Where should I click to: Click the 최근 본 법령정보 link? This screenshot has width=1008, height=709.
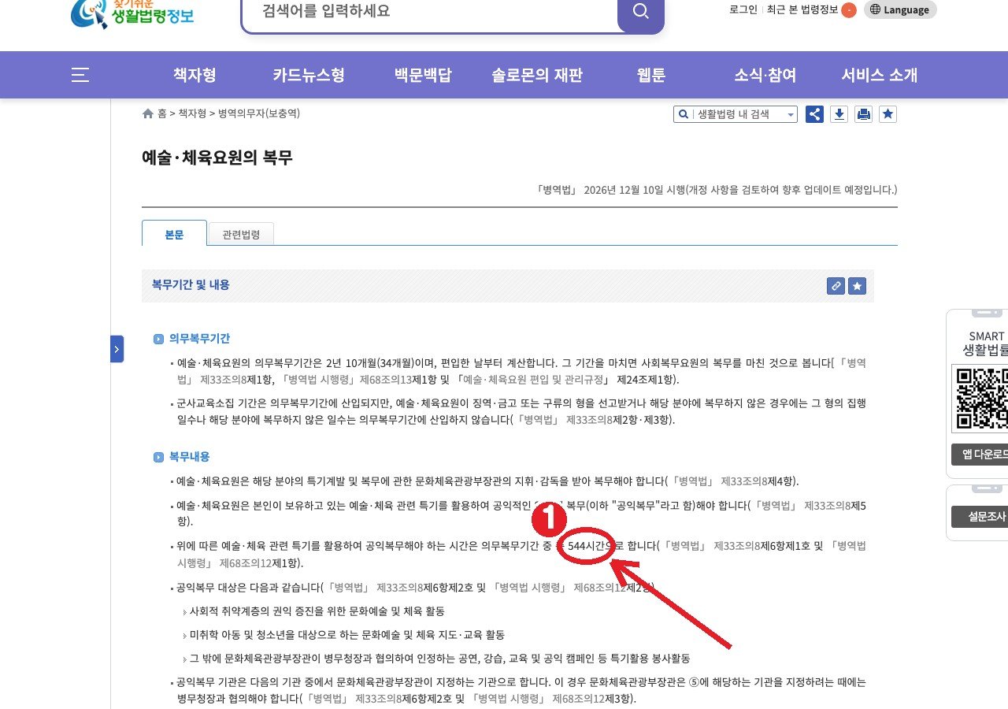(802, 10)
